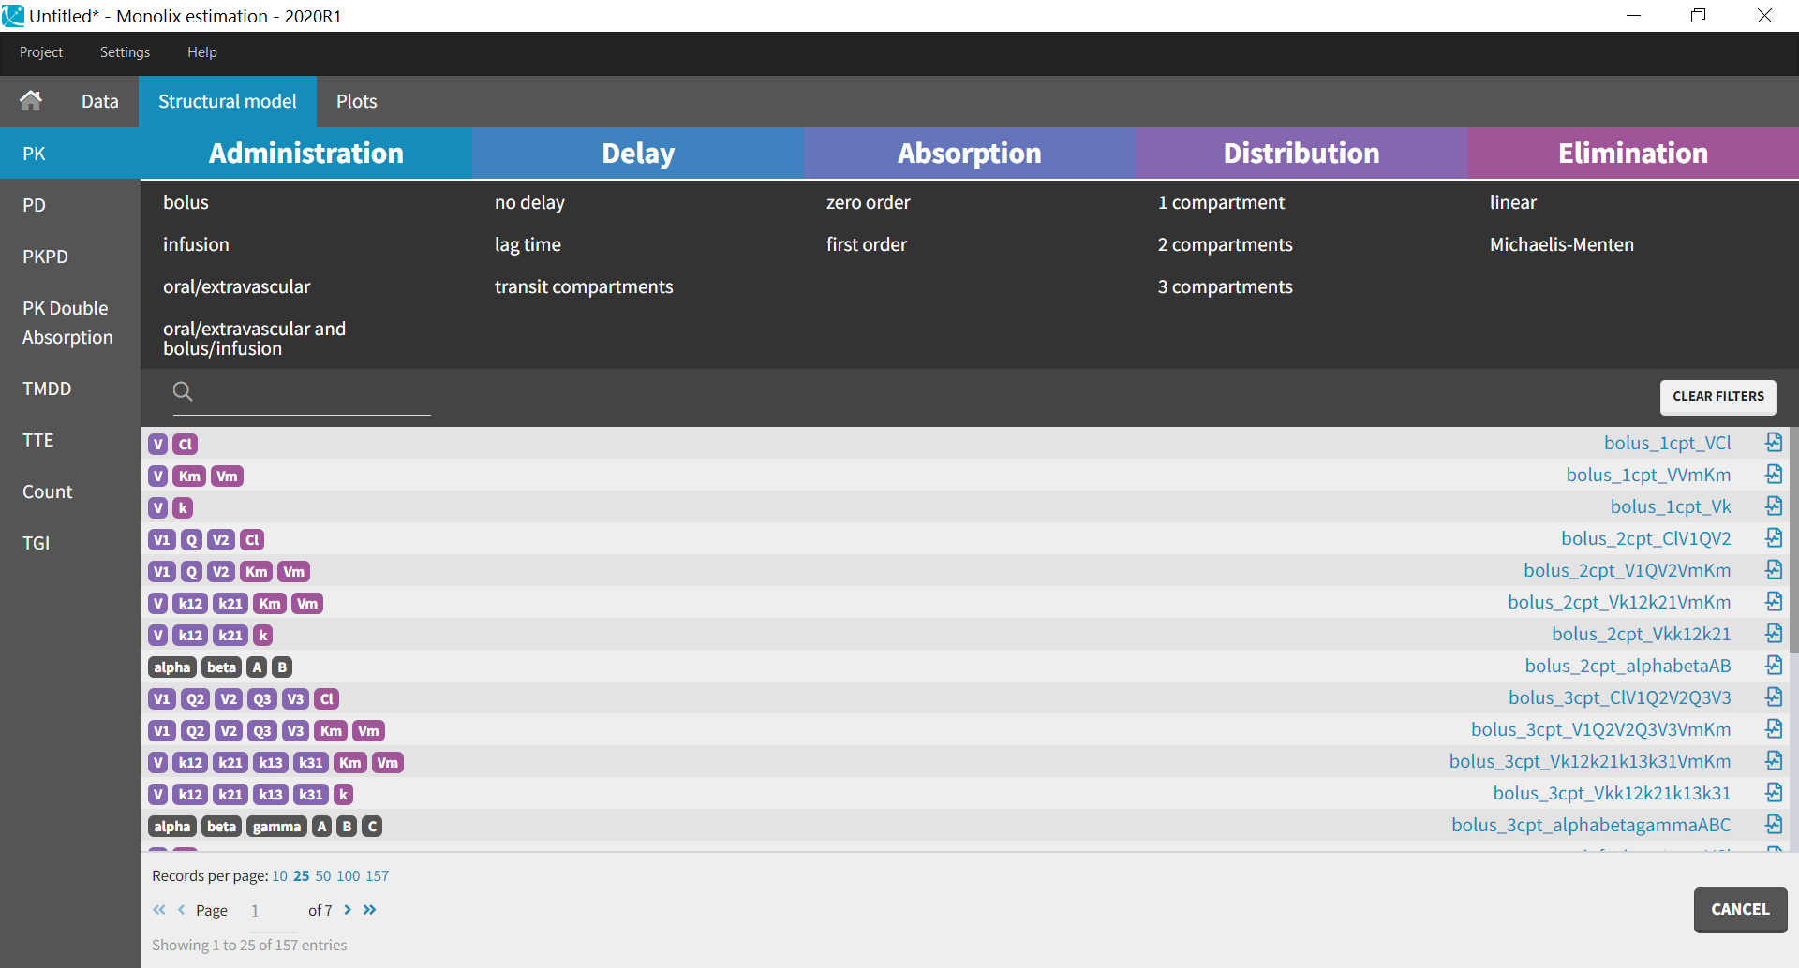
Task: Jump to last page double arrow
Action: [x=370, y=910]
